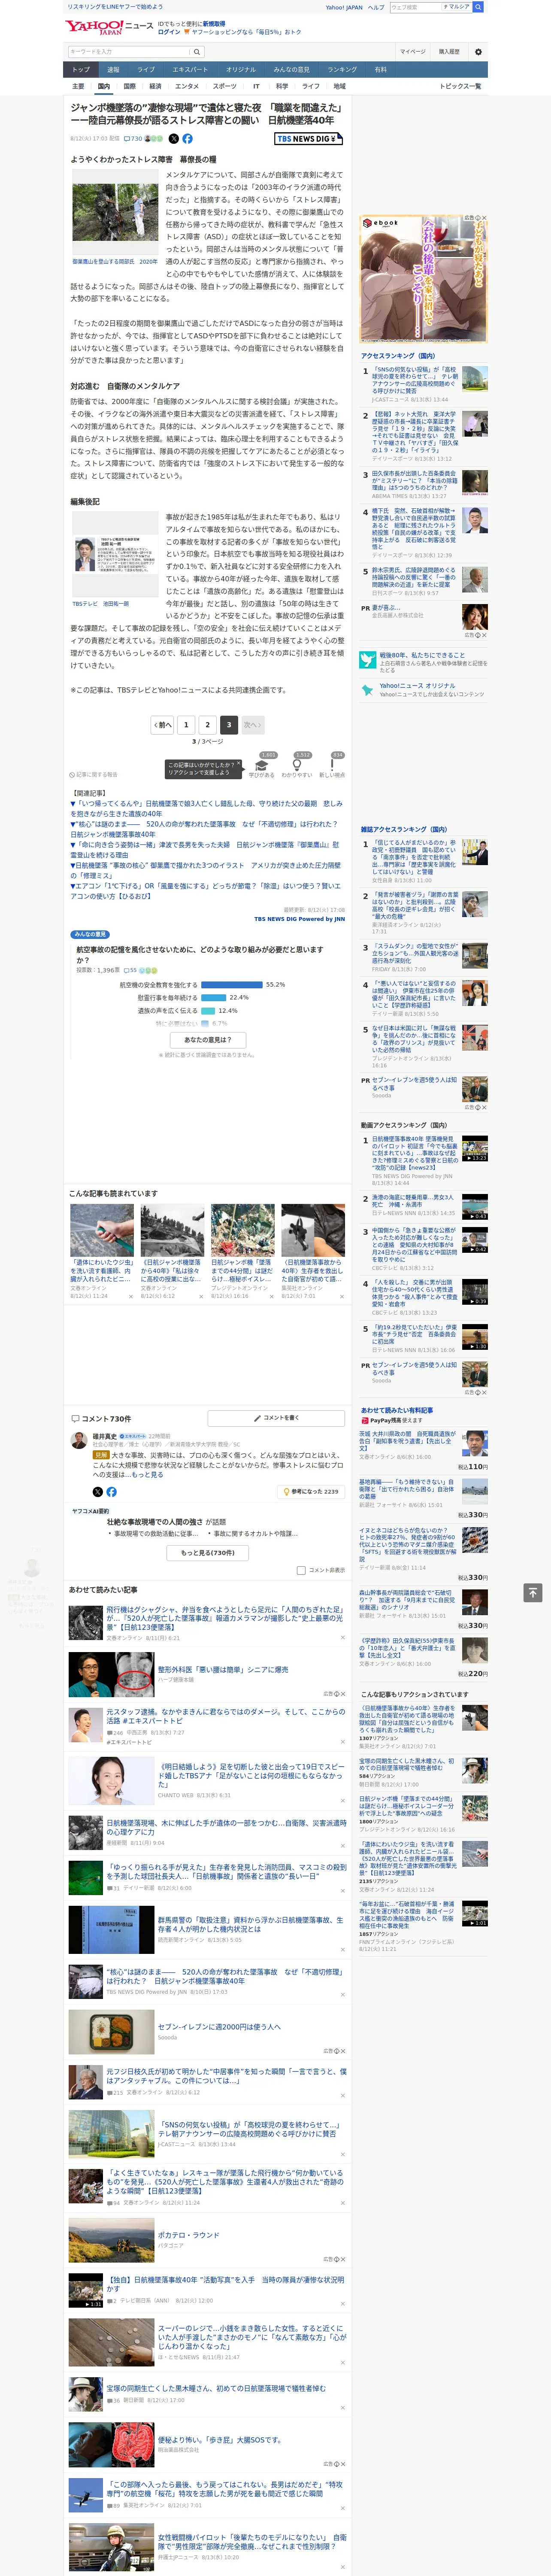The width and height of the screenshot is (551, 2576).
Task: Click the ウェブ検索 input field
Action: 416,7
